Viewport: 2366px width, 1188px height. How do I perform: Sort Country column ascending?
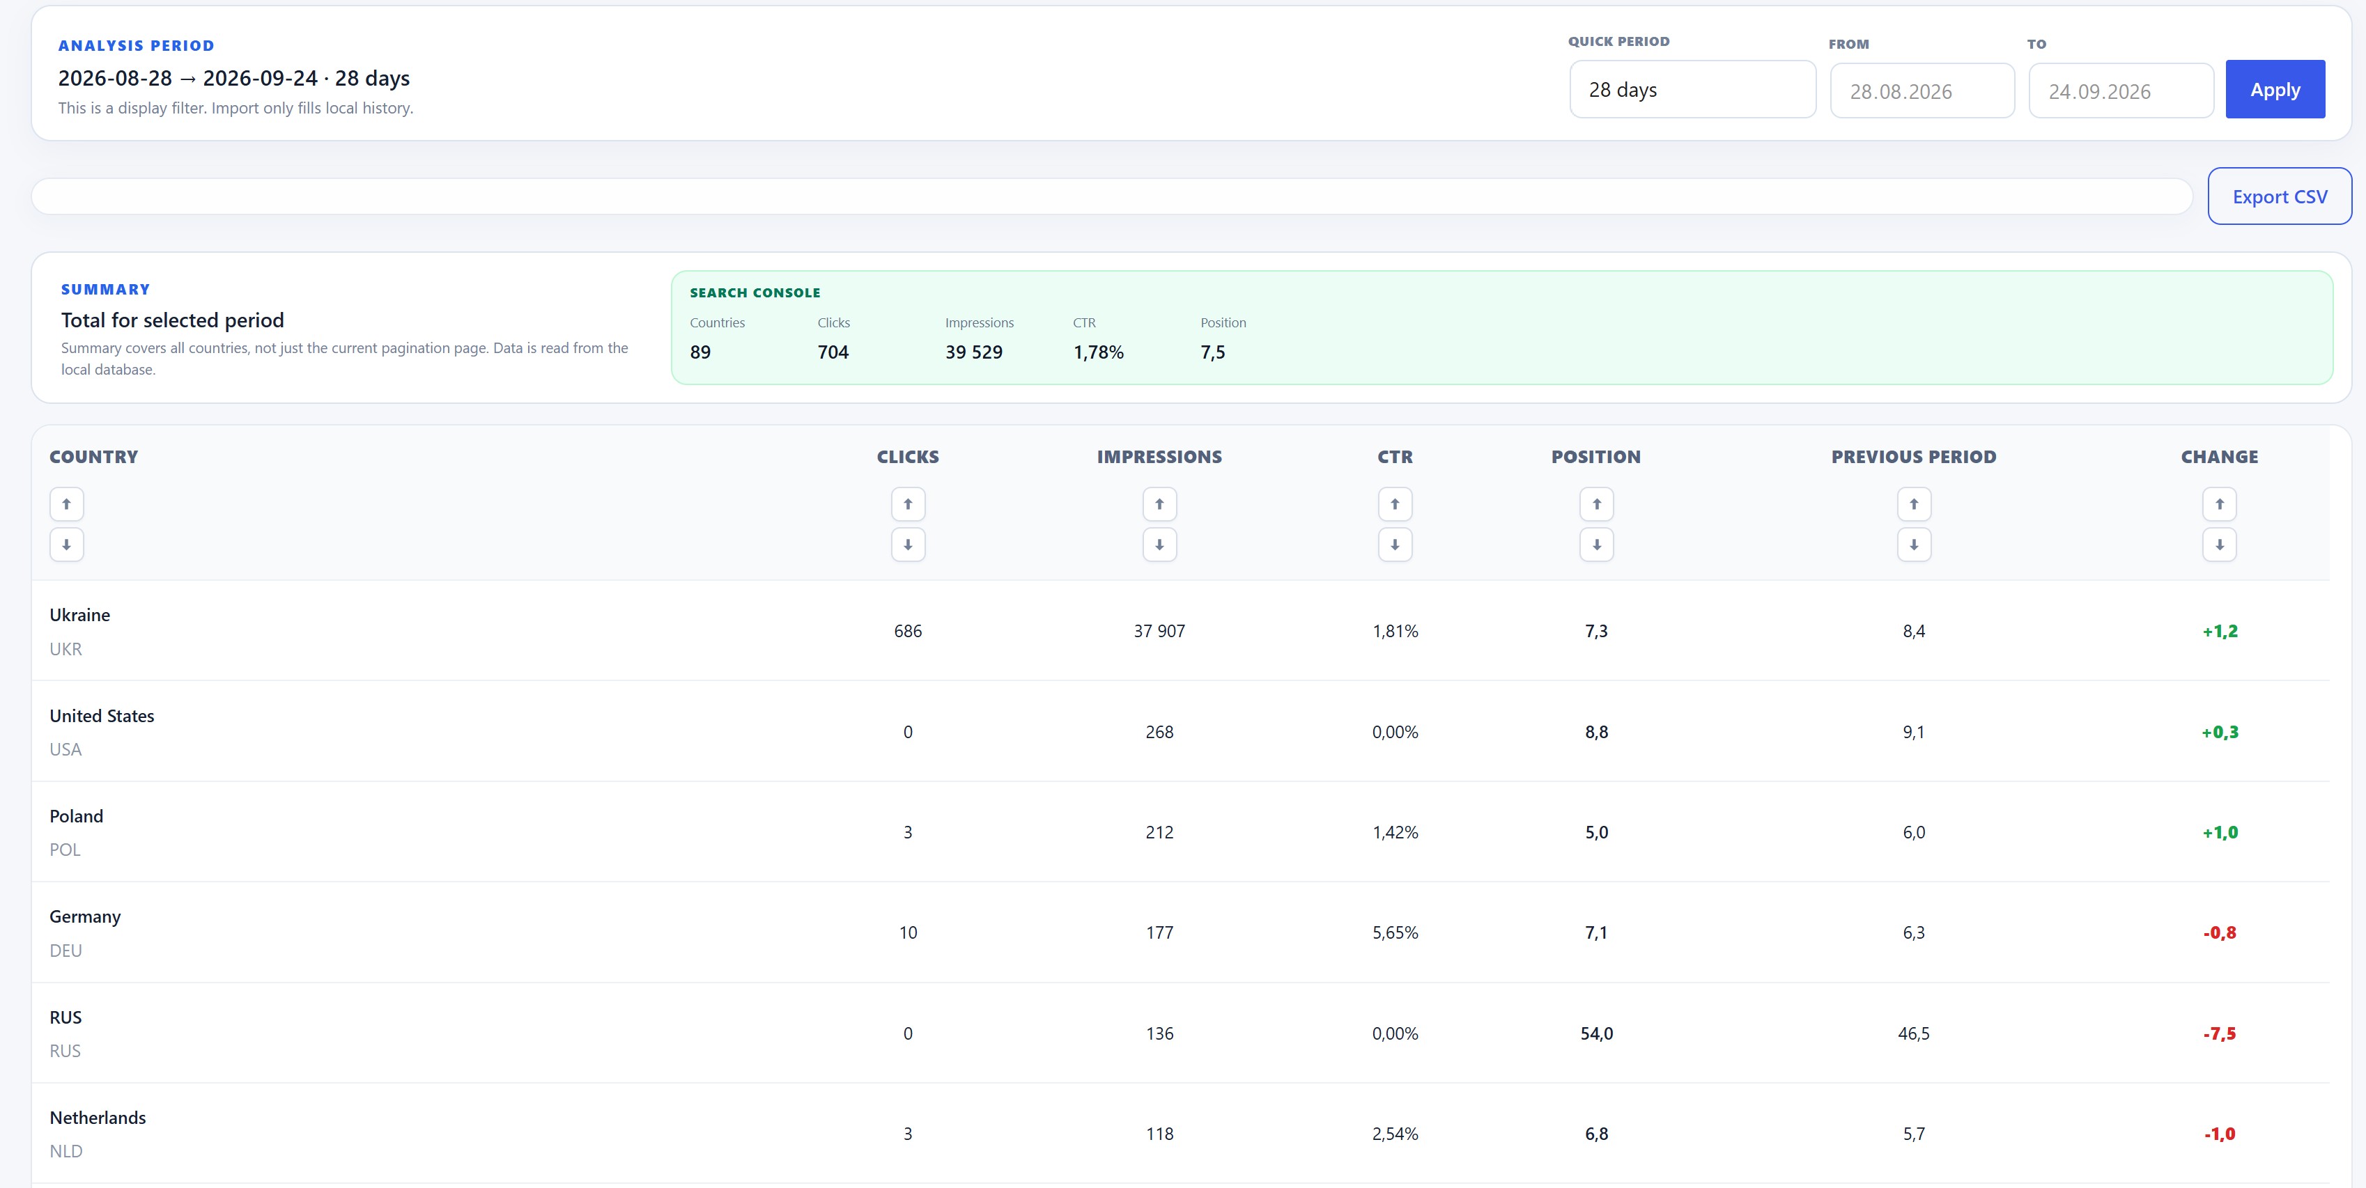click(x=66, y=504)
